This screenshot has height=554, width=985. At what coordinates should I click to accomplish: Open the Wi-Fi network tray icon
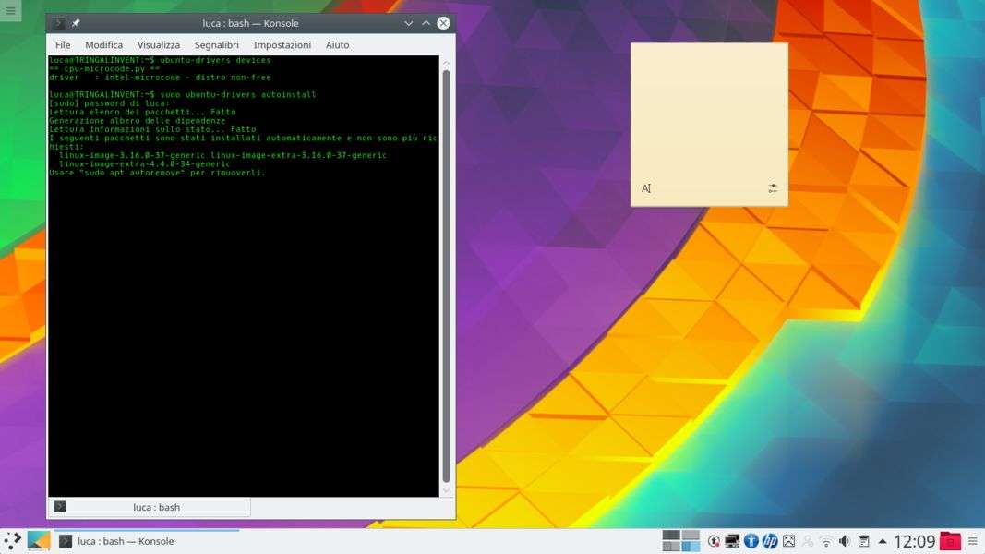coord(825,541)
